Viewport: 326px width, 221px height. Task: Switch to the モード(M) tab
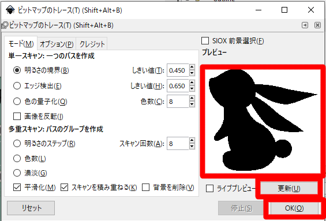(x=21, y=44)
